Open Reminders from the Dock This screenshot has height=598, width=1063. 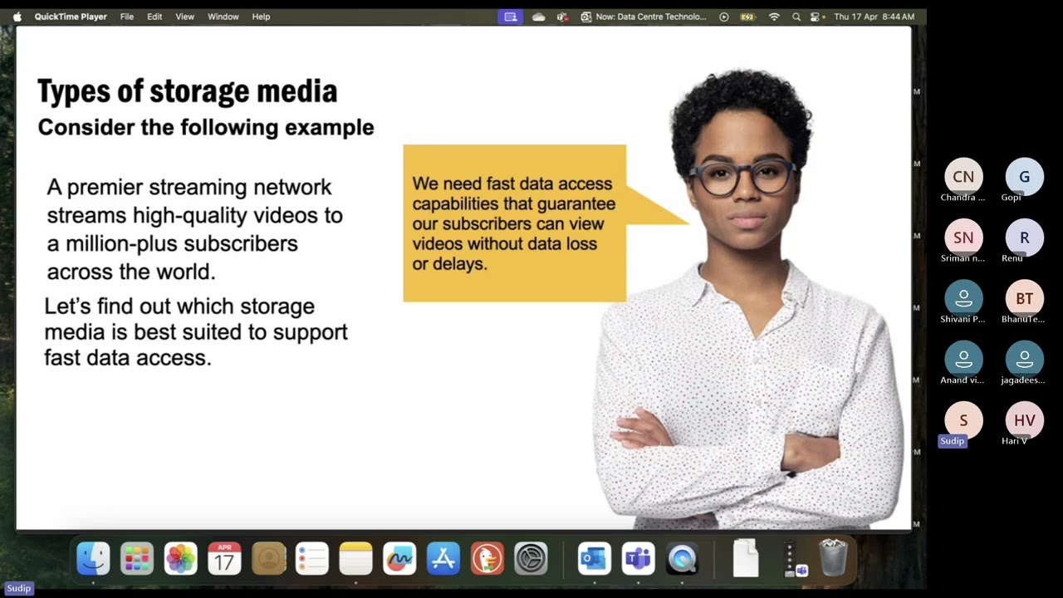tap(312, 558)
